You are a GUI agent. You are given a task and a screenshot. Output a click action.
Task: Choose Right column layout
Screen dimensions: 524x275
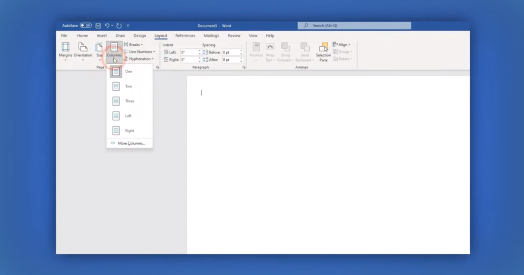click(130, 131)
